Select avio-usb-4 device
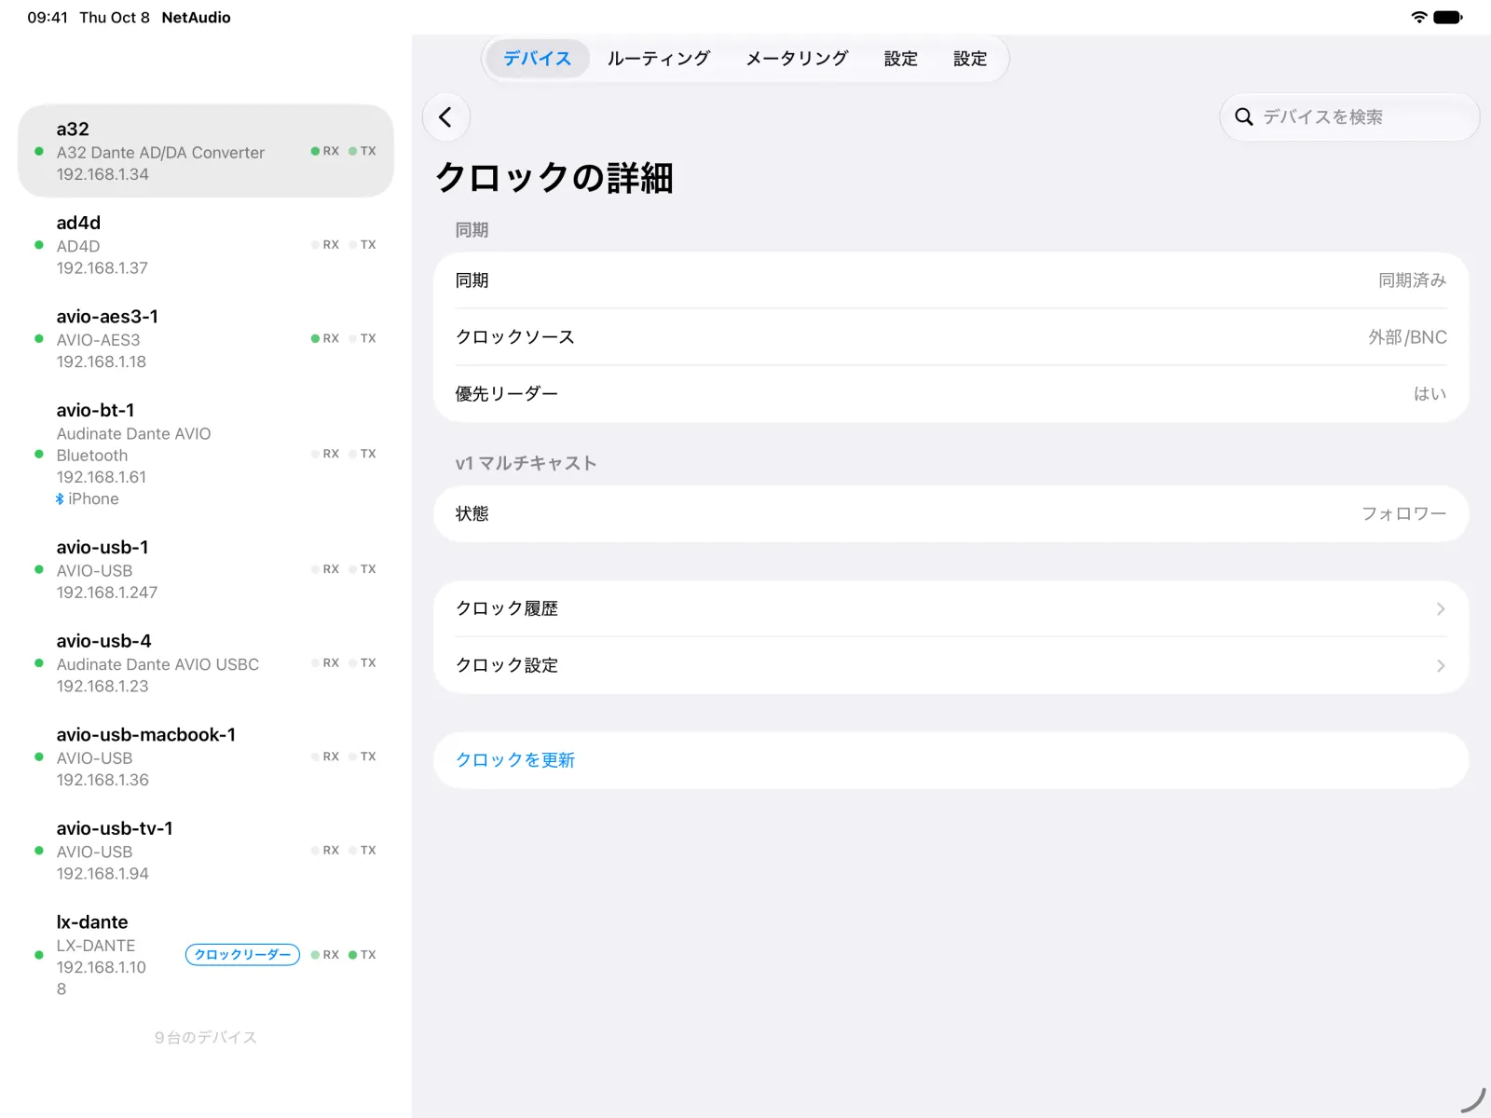This screenshot has width=1491, height=1118. coord(206,663)
